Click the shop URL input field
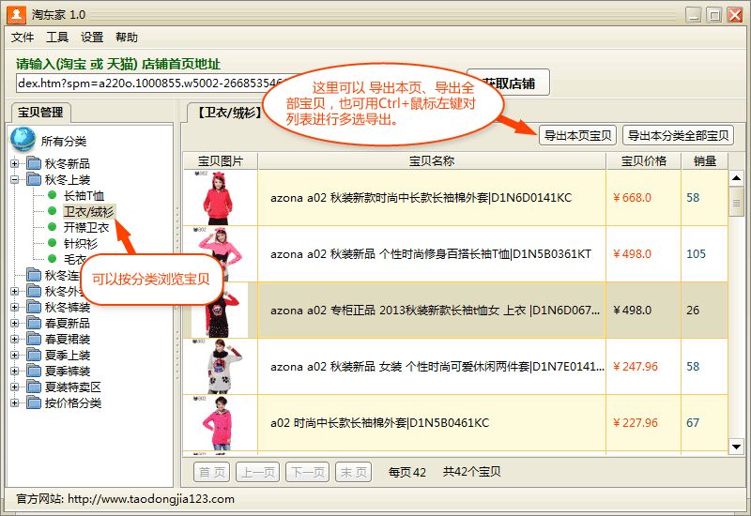 [151, 83]
